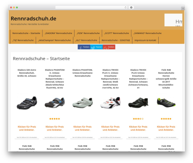Click Diadora PHANTOM II product title

55,79
